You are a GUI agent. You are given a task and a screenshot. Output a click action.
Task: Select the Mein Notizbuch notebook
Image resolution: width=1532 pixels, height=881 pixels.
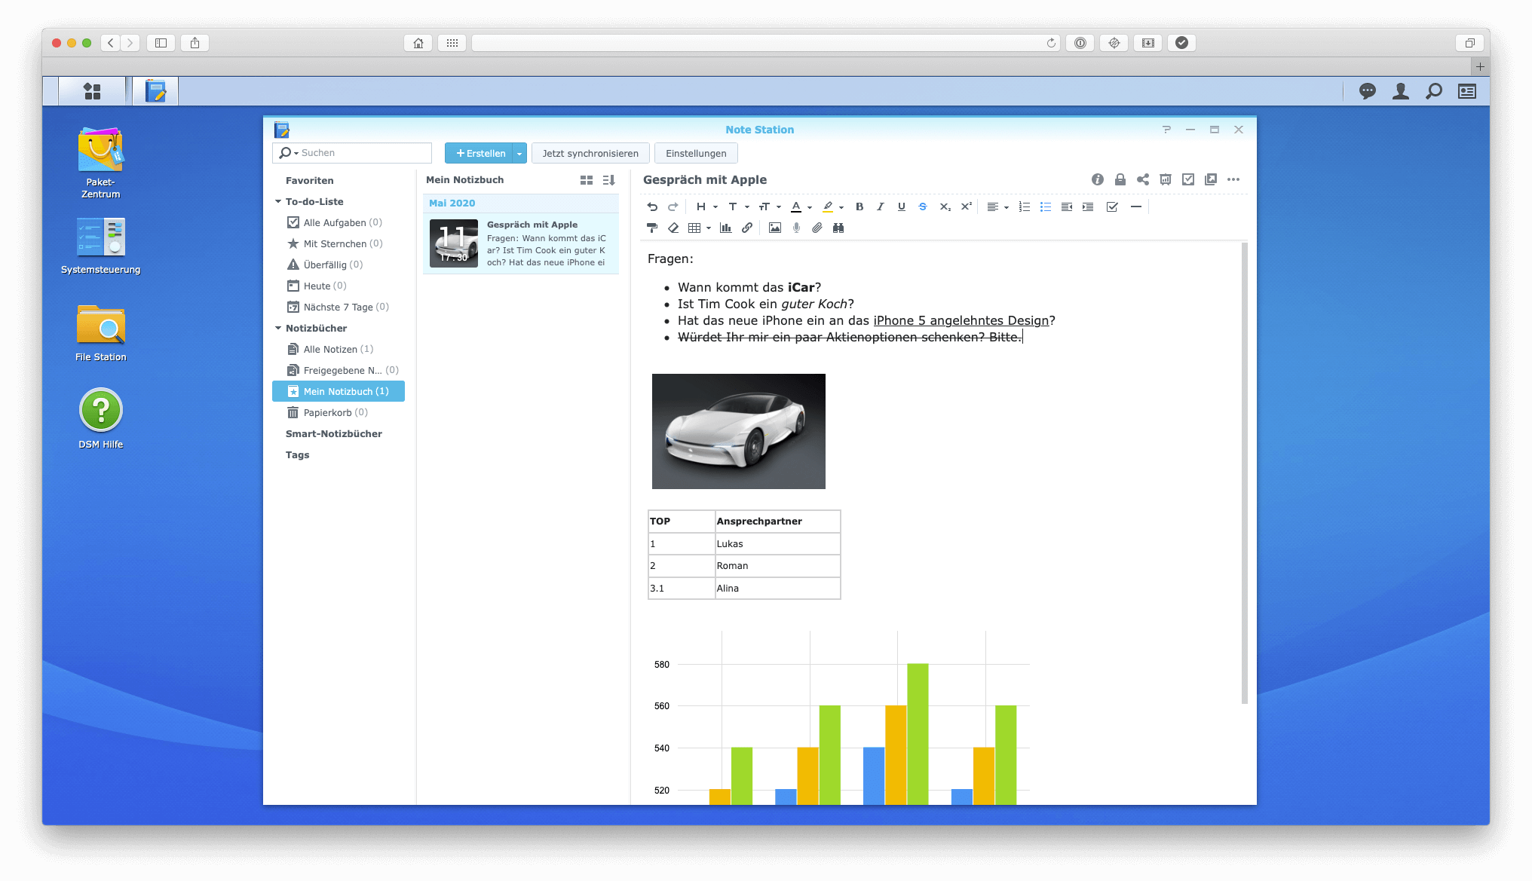339,391
